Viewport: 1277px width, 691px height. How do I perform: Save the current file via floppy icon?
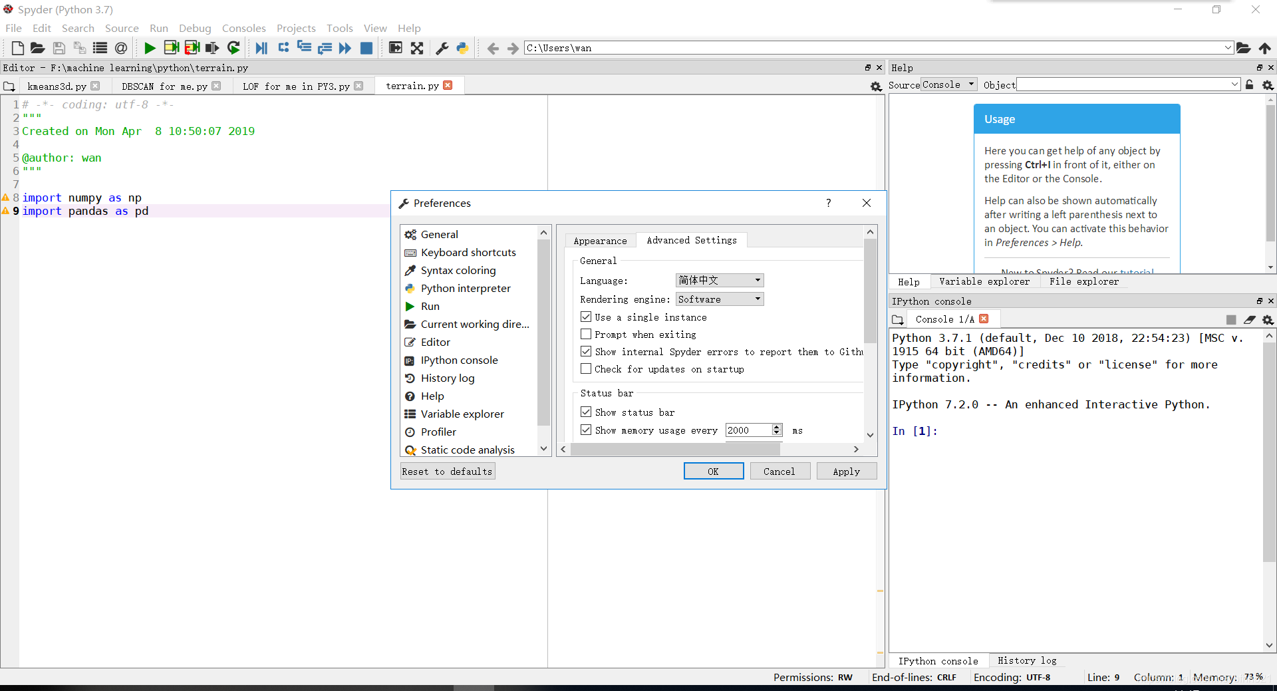(x=59, y=48)
